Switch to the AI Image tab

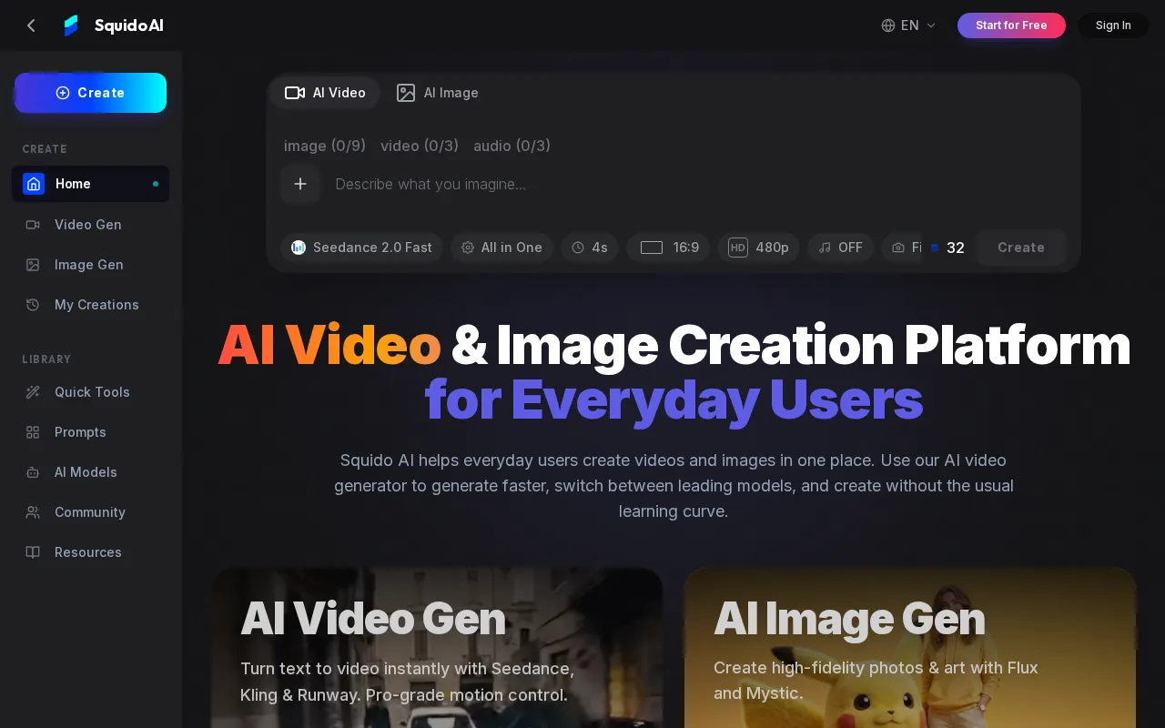pyautogui.click(x=437, y=93)
